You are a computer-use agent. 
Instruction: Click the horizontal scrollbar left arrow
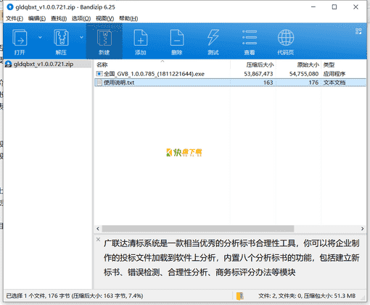tap(98, 229)
